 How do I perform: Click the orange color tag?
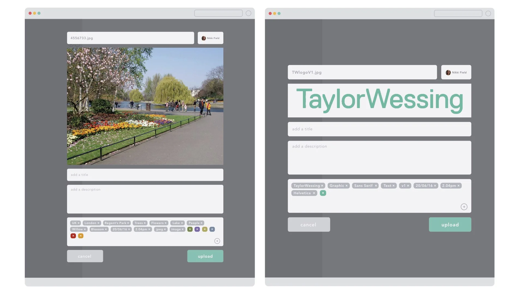click(x=81, y=236)
